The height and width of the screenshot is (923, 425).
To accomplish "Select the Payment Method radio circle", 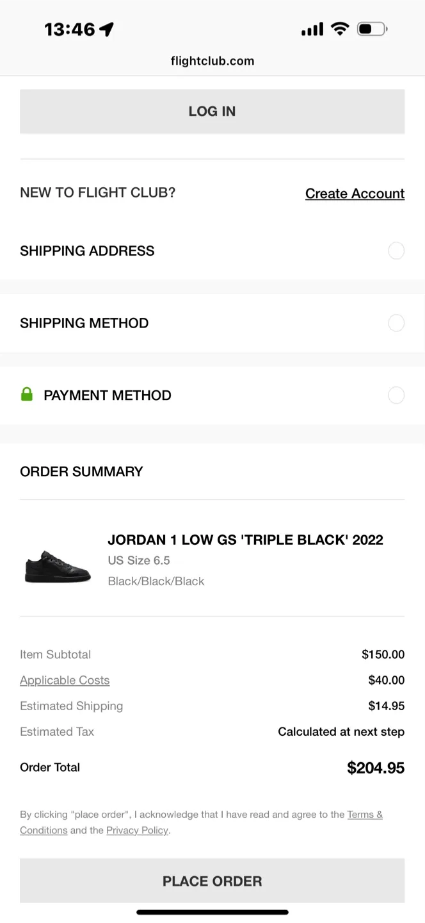I will (396, 395).
